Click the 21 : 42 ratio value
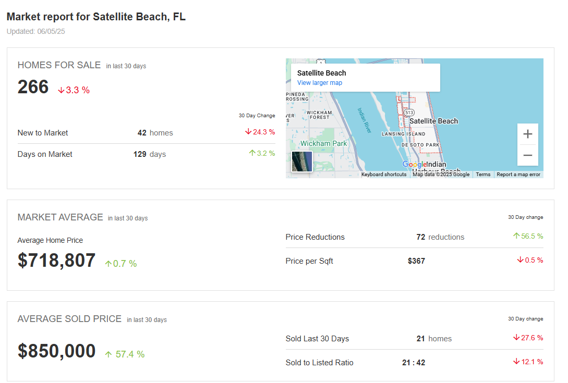Screen dimensions: 568x383 pyautogui.click(x=413, y=363)
